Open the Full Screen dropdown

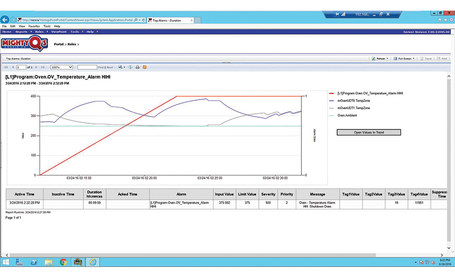point(404,59)
